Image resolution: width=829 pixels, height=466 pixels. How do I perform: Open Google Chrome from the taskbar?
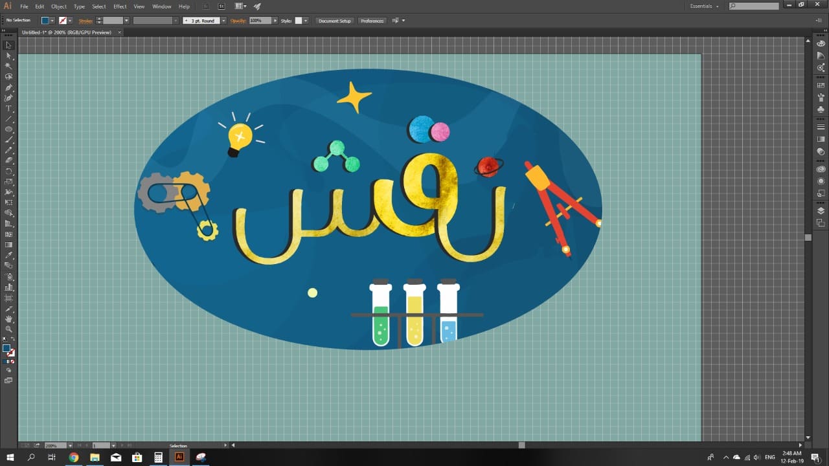point(74,458)
